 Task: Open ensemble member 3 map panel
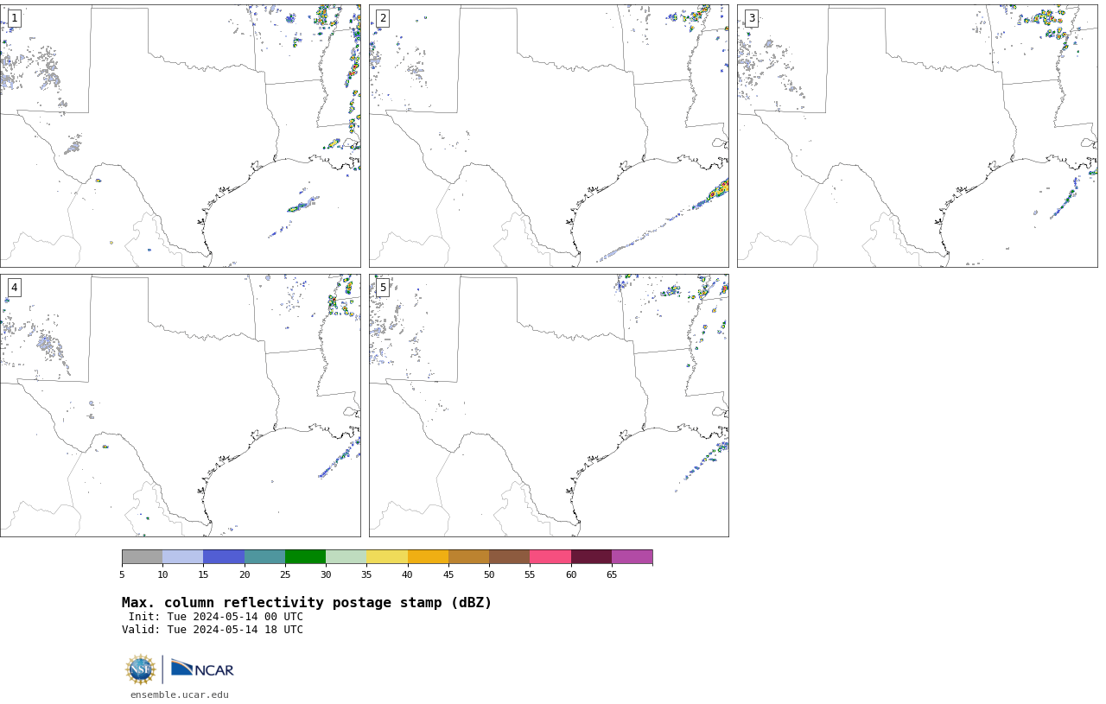coord(917,136)
